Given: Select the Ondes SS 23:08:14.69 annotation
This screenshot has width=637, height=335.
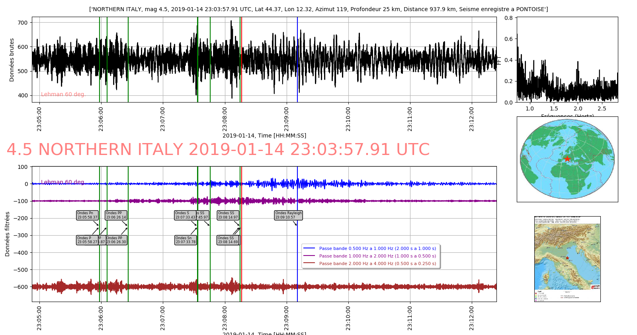Looking at the screenshot, I should point(228,240).
